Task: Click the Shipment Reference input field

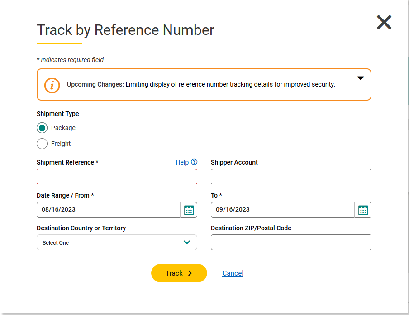Action: (x=117, y=177)
